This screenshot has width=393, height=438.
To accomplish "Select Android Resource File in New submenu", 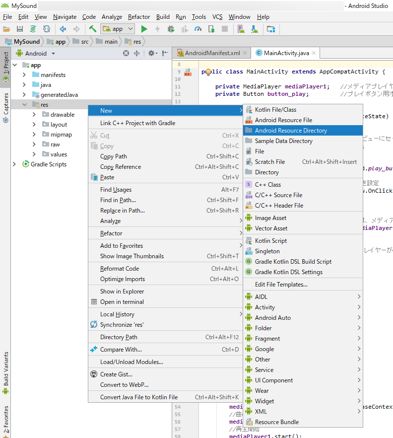I will (303, 120).
